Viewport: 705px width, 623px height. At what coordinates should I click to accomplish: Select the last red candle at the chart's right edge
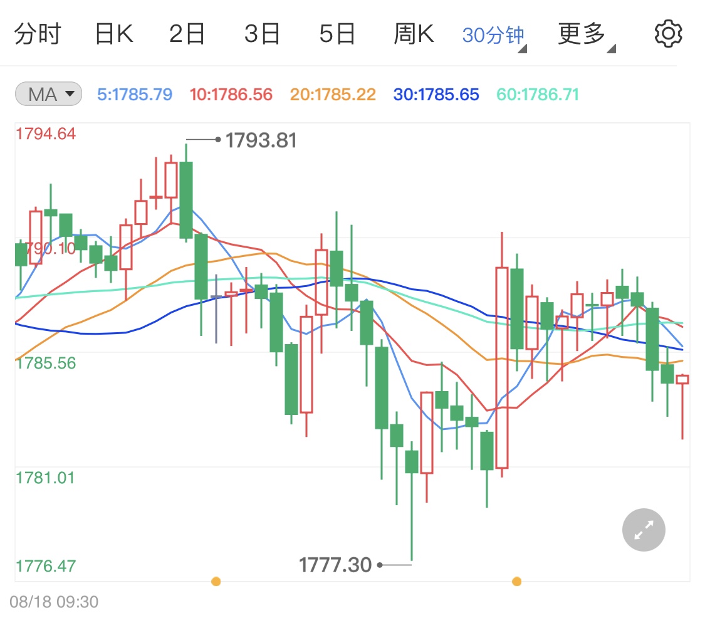tap(682, 379)
